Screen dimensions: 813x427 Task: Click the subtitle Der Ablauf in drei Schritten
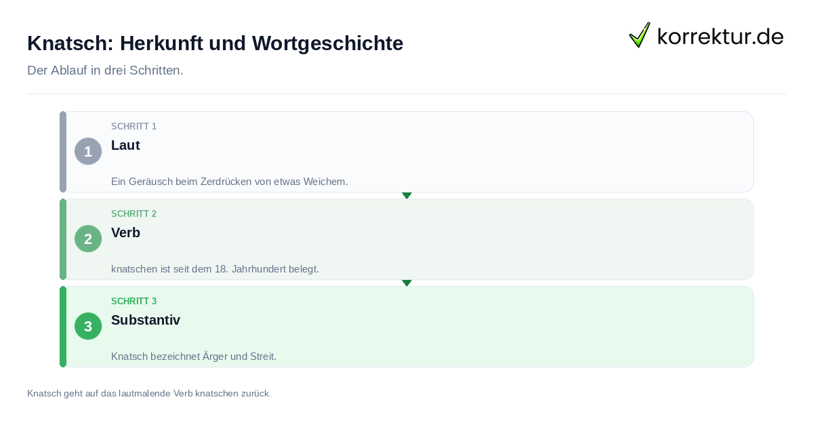pyautogui.click(x=105, y=70)
